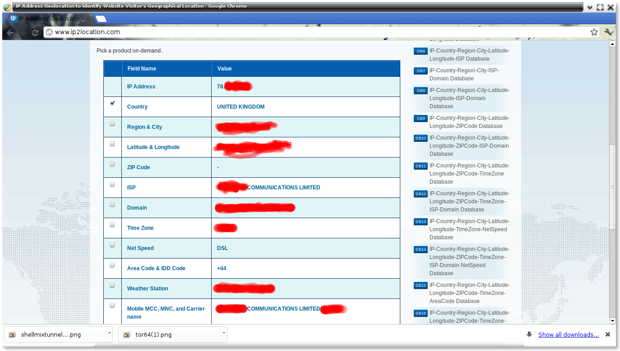Open the shellmixtunnel....png download item
The width and height of the screenshot is (620, 351).
(58, 334)
